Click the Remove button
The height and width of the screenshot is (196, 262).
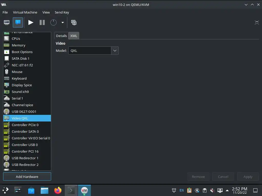point(198,177)
